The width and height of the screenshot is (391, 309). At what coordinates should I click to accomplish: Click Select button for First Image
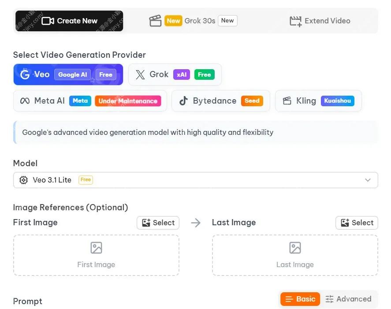point(158,223)
